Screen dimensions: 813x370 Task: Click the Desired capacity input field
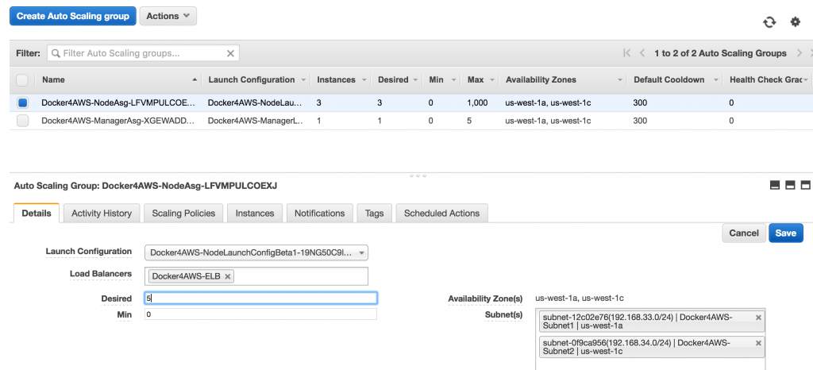260,299
